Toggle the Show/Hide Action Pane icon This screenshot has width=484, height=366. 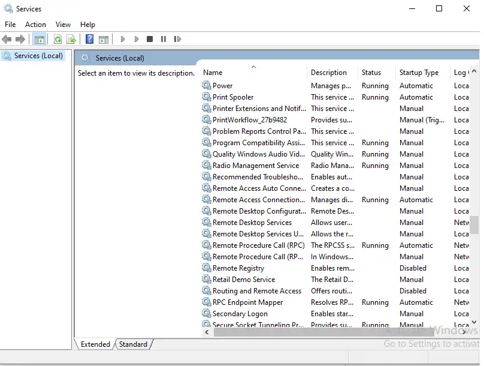(104, 39)
